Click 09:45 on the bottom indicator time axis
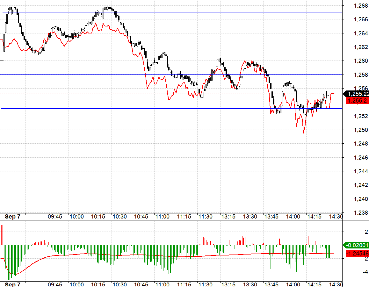Image resolution: width=369 pixels, height=287 pixels. click(55, 284)
